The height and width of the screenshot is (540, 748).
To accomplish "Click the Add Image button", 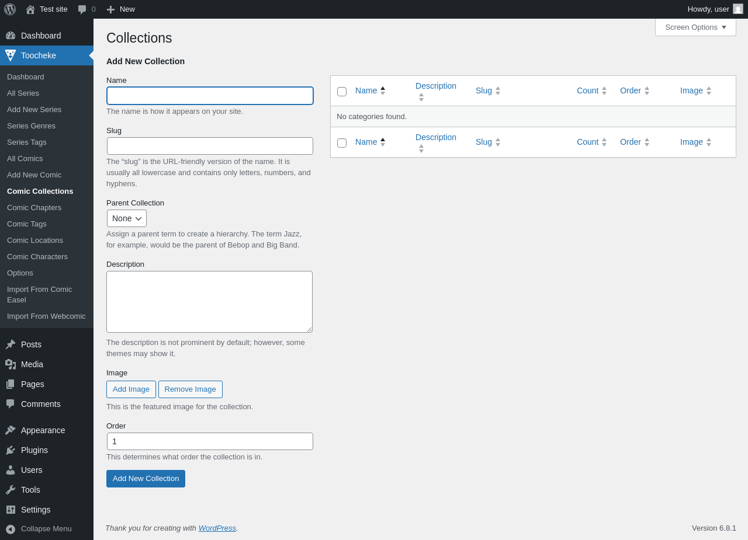I will tap(131, 389).
